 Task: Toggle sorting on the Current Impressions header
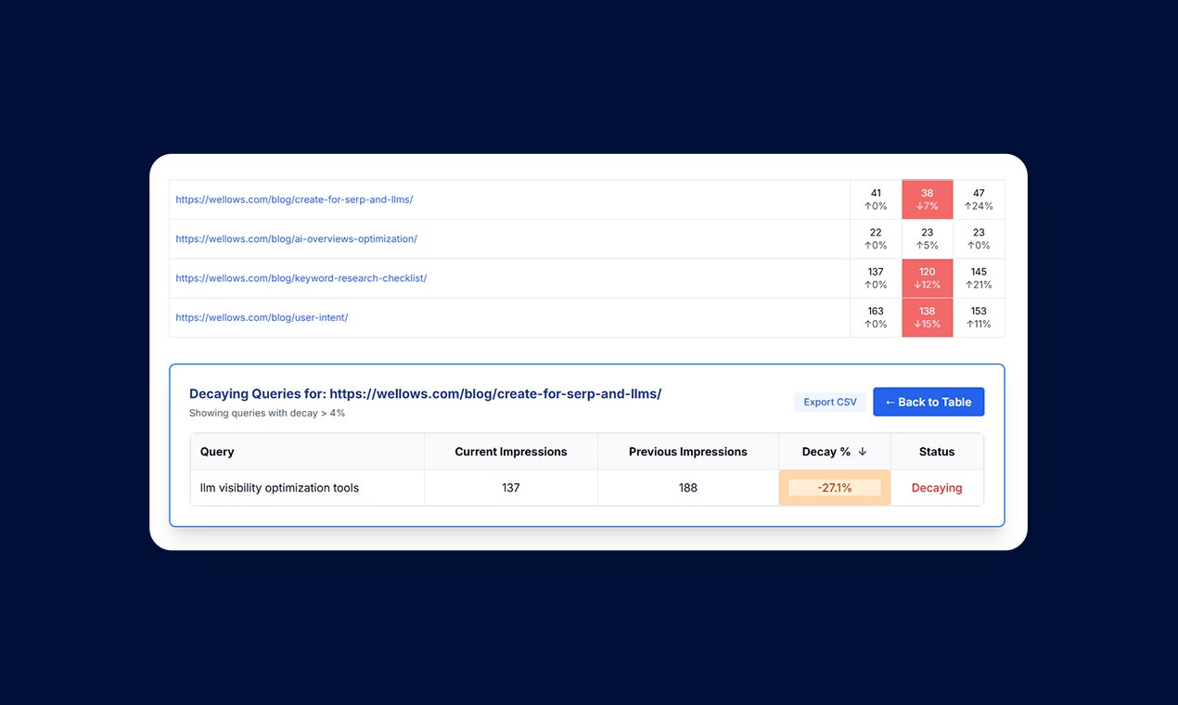click(x=509, y=452)
